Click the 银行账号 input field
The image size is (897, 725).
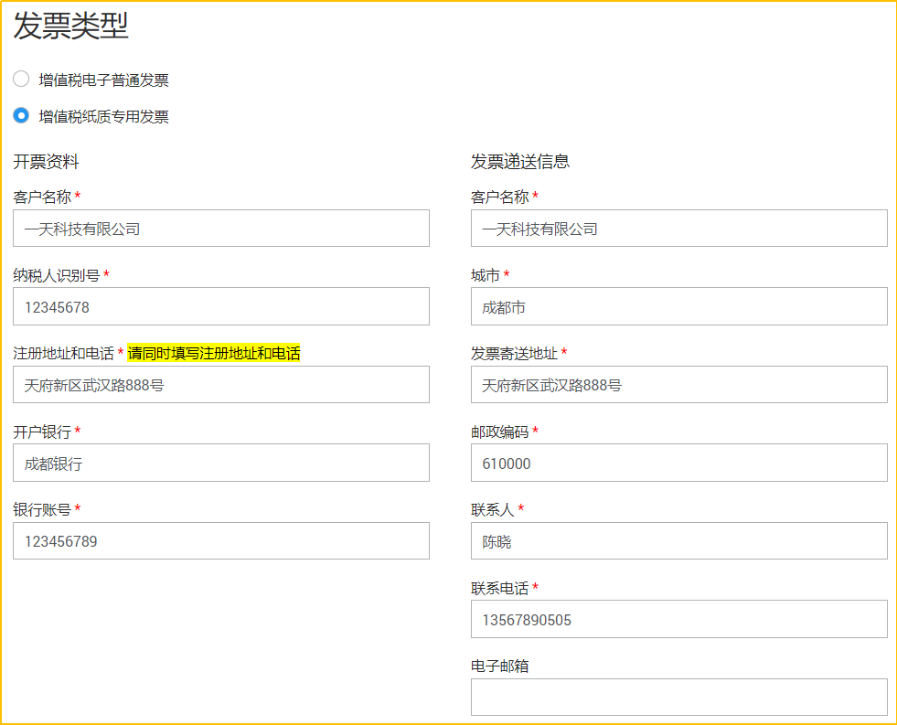220,541
